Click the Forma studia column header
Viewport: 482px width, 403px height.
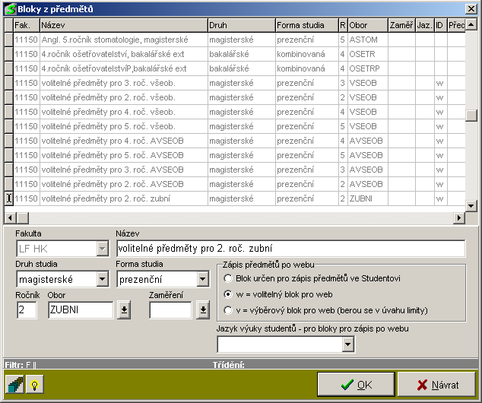click(x=306, y=25)
